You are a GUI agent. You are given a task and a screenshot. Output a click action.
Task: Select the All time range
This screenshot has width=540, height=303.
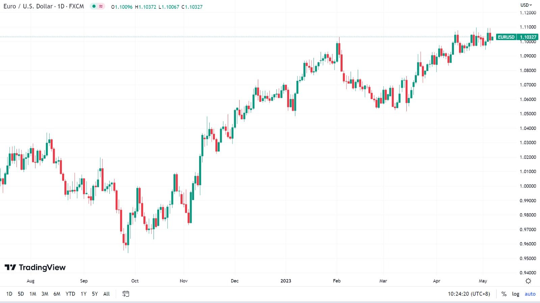pos(106,294)
